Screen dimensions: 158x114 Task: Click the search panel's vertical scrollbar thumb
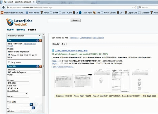43,66
